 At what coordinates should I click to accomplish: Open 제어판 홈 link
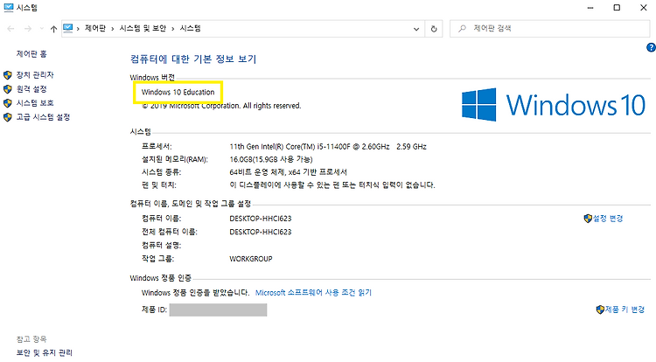pyautogui.click(x=31, y=54)
